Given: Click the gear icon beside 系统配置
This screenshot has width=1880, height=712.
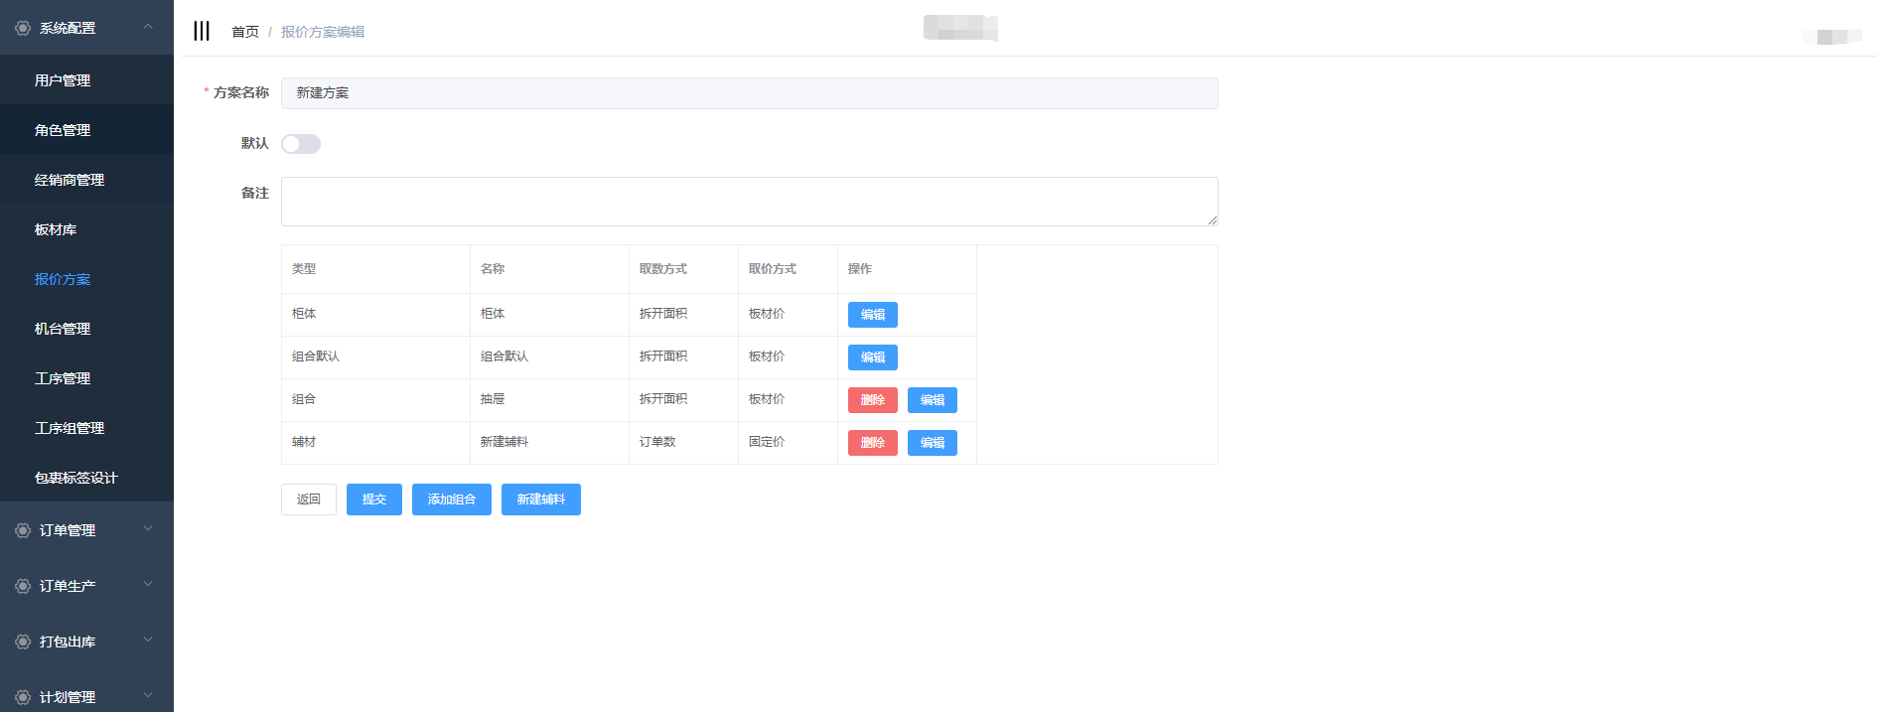Looking at the screenshot, I should click(23, 28).
